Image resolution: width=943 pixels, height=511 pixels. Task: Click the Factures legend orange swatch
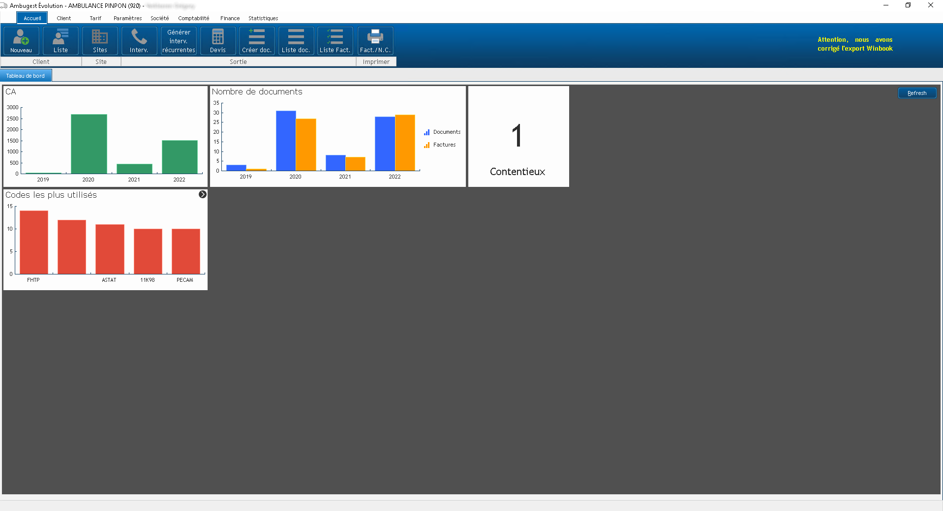pyautogui.click(x=426, y=145)
